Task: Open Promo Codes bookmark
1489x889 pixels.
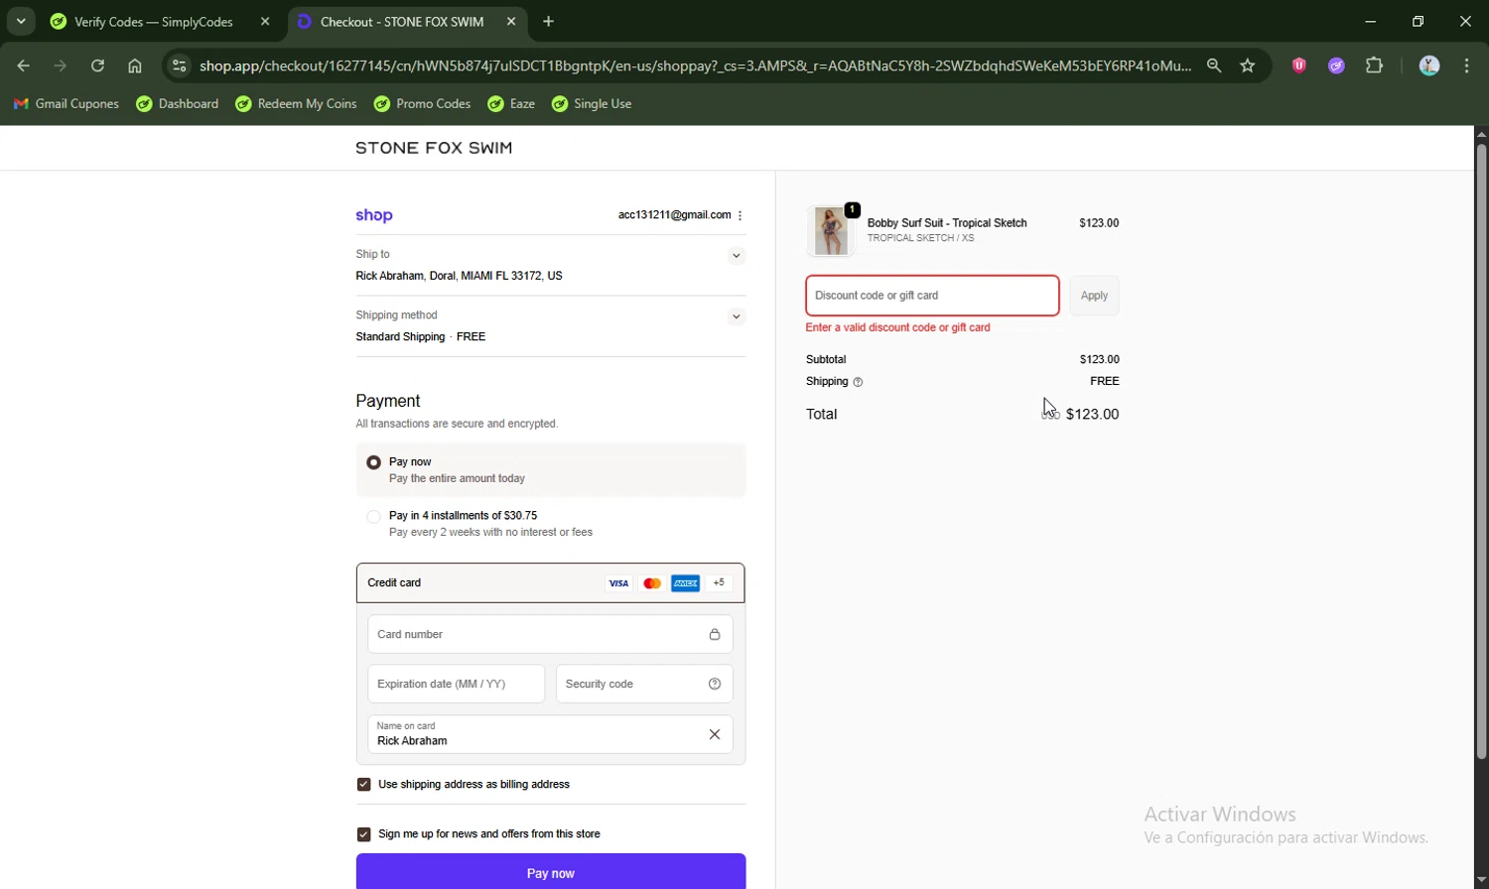Action: pos(422,103)
